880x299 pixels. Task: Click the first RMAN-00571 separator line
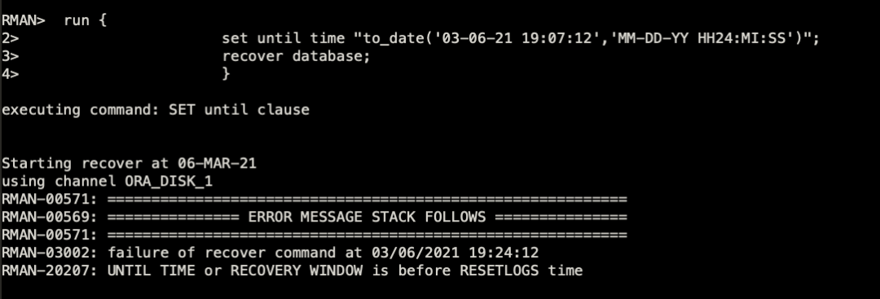pos(315,199)
